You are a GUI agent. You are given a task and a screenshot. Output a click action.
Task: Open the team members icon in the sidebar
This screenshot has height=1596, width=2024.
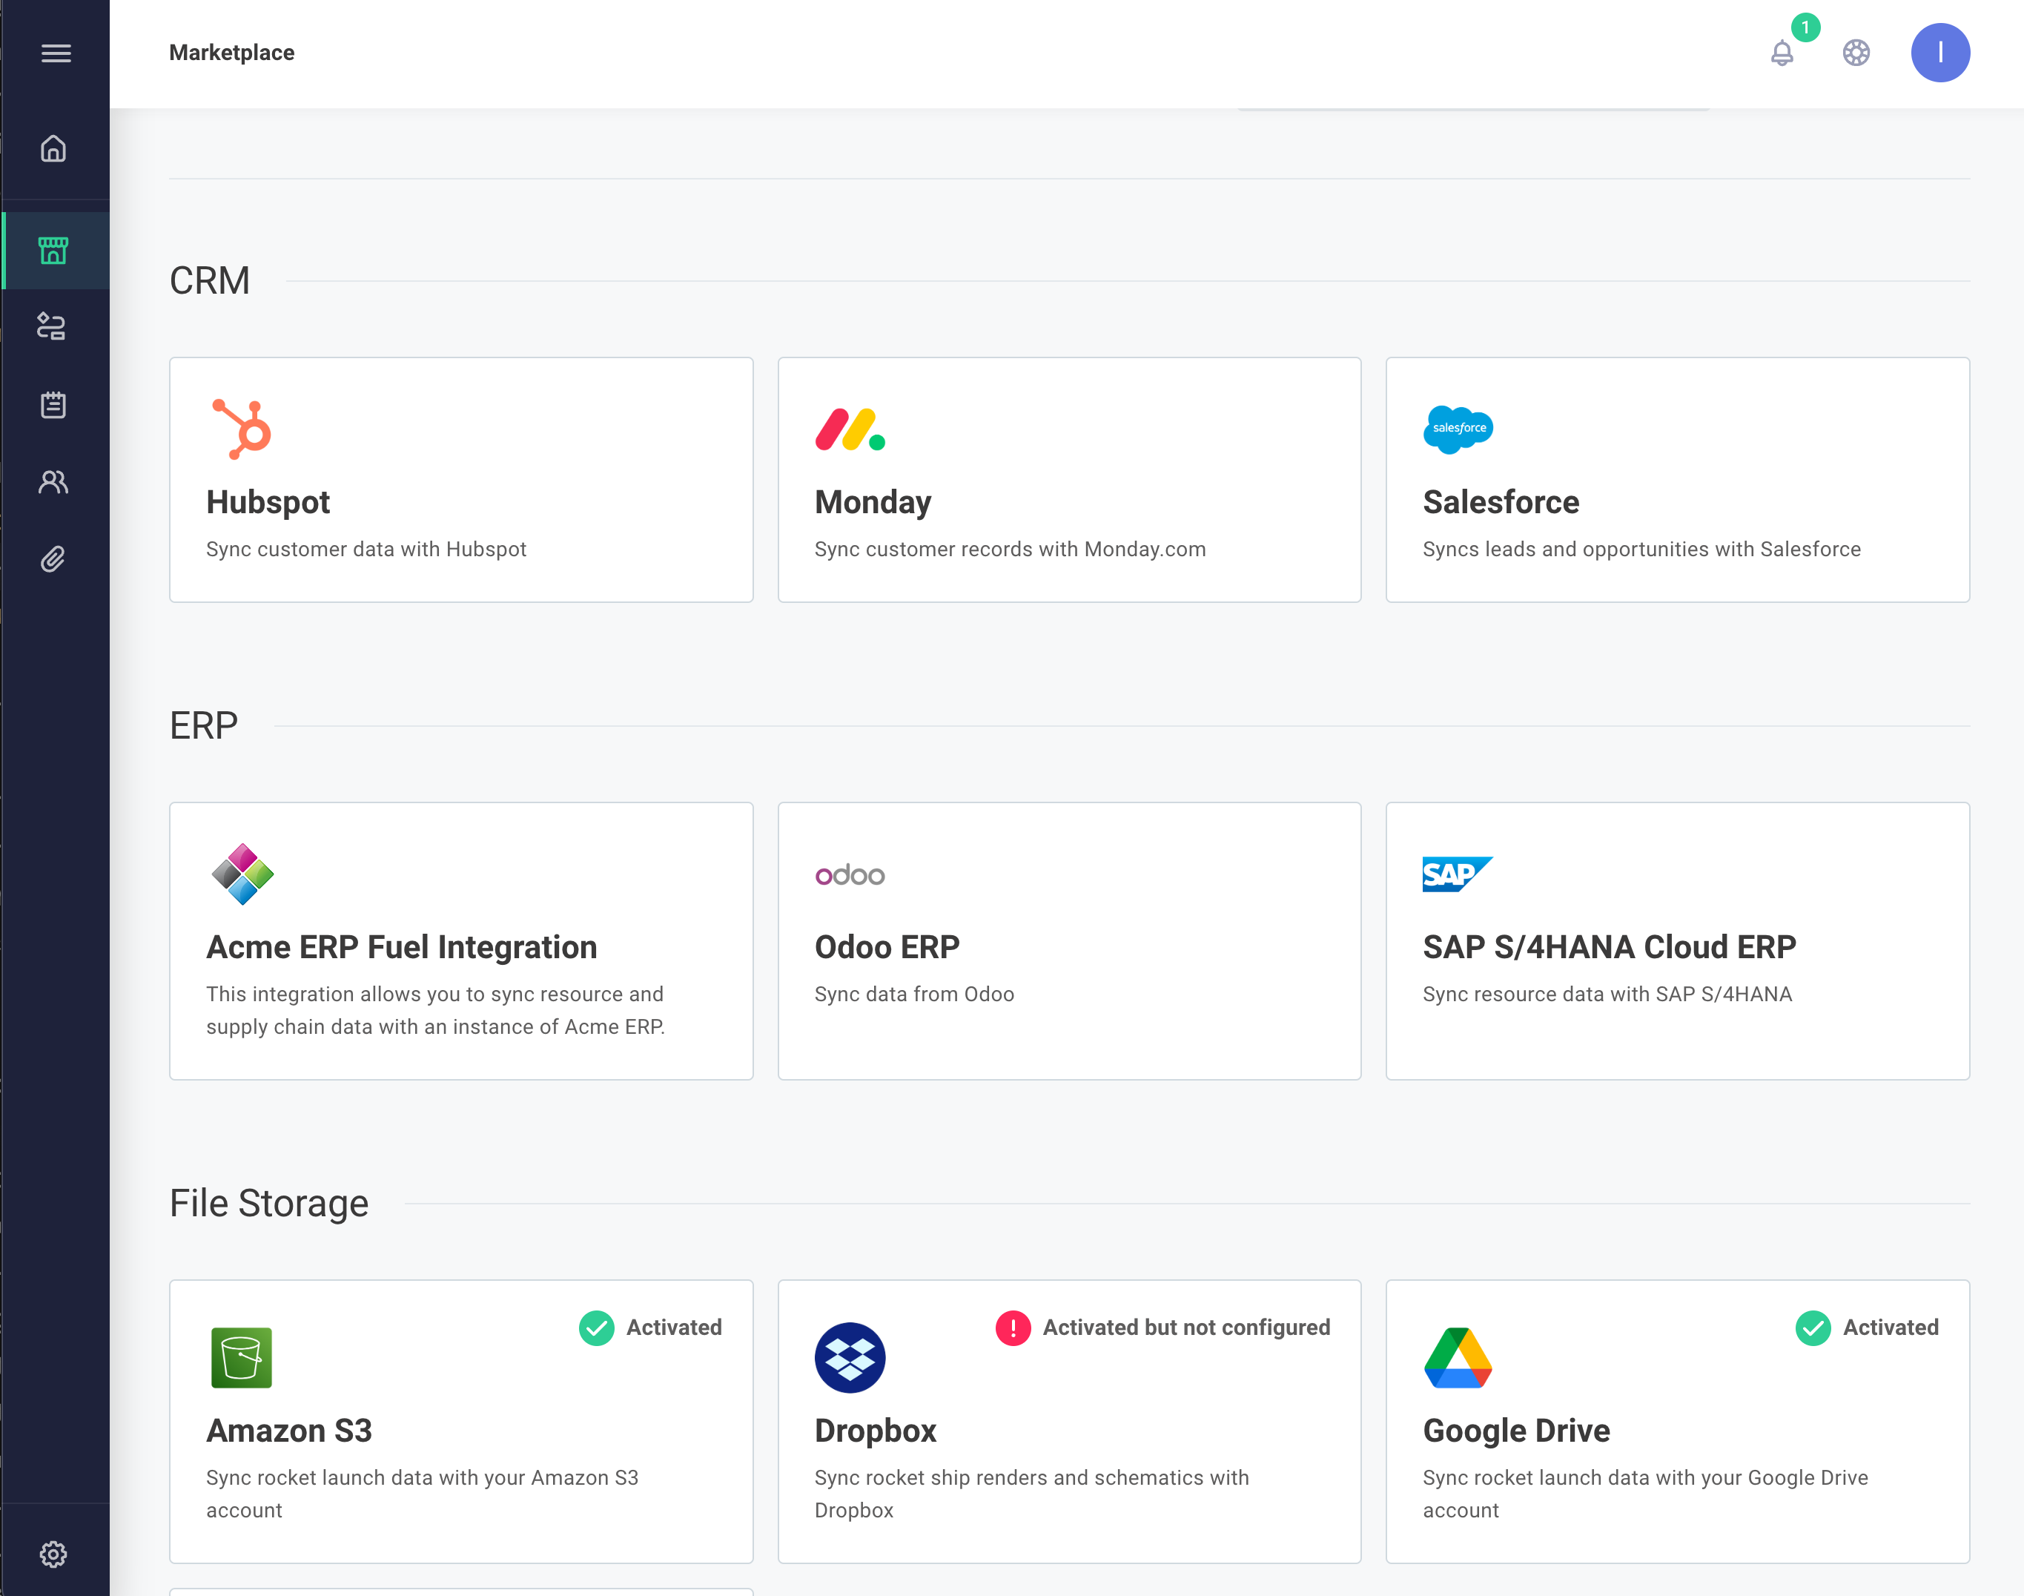(x=54, y=482)
